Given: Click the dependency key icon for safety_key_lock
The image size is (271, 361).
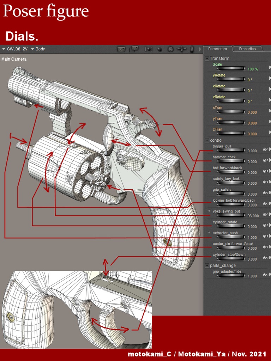Looking at the screenshot, I should (265, 182).
